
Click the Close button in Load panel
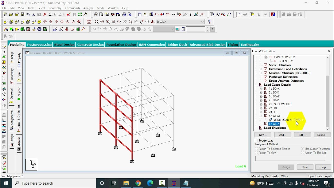305,167
